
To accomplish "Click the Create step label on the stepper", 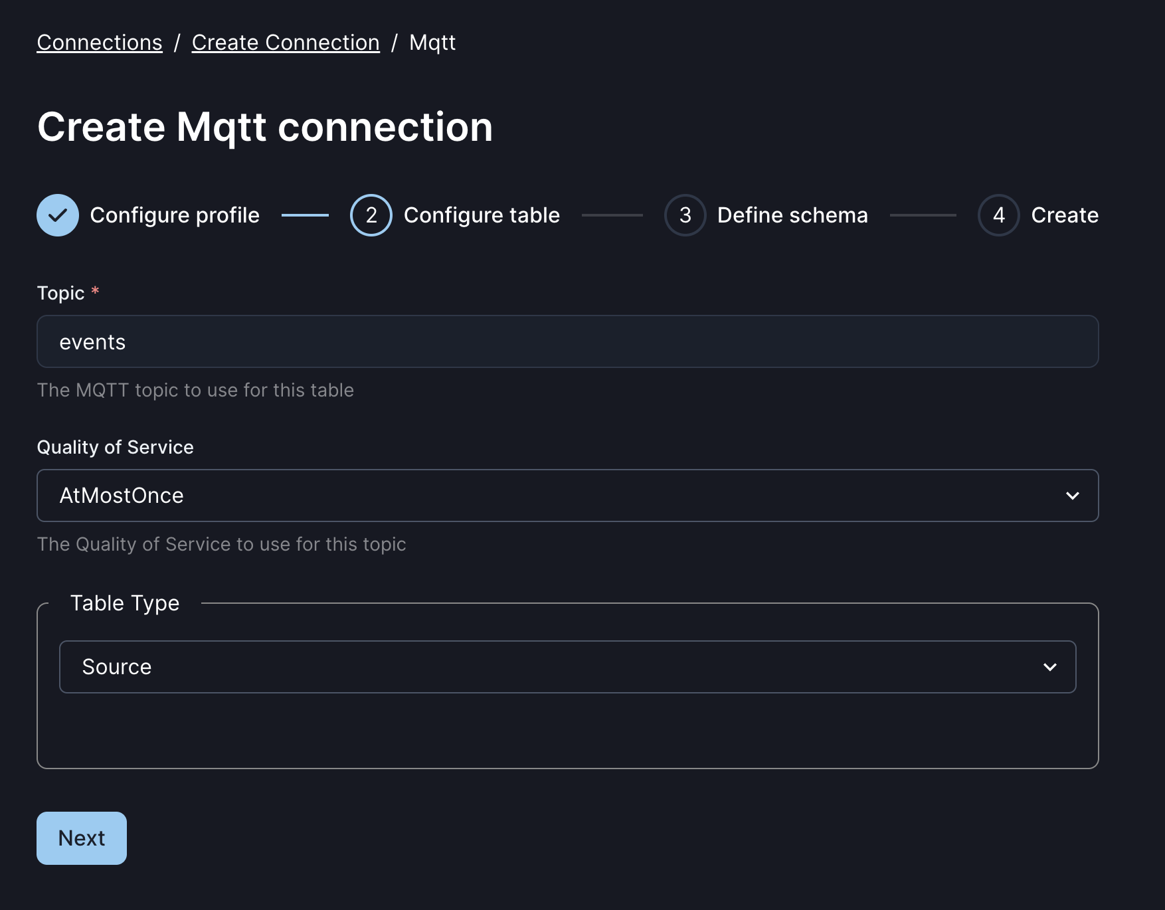I will [x=1064, y=215].
